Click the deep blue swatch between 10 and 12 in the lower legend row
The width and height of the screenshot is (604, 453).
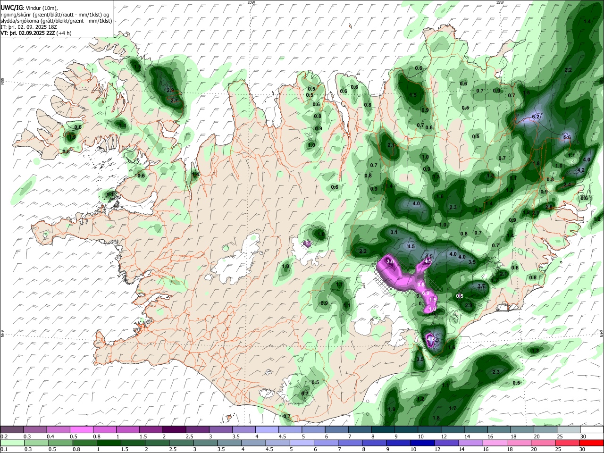point(421,443)
